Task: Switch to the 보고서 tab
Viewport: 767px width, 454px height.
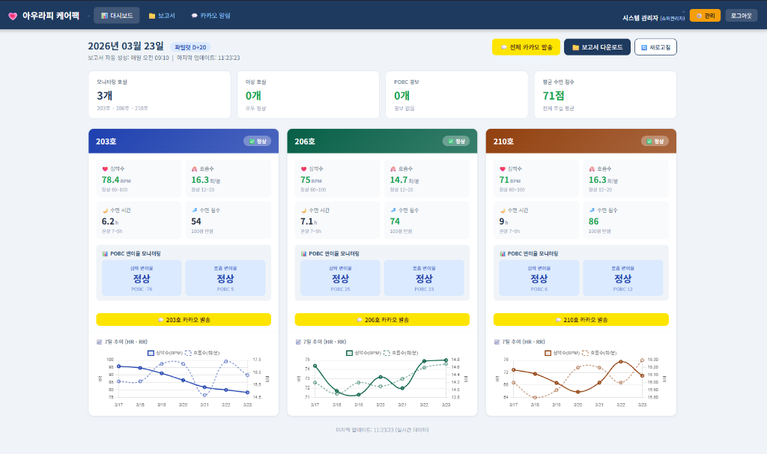Action: pyautogui.click(x=162, y=15)
